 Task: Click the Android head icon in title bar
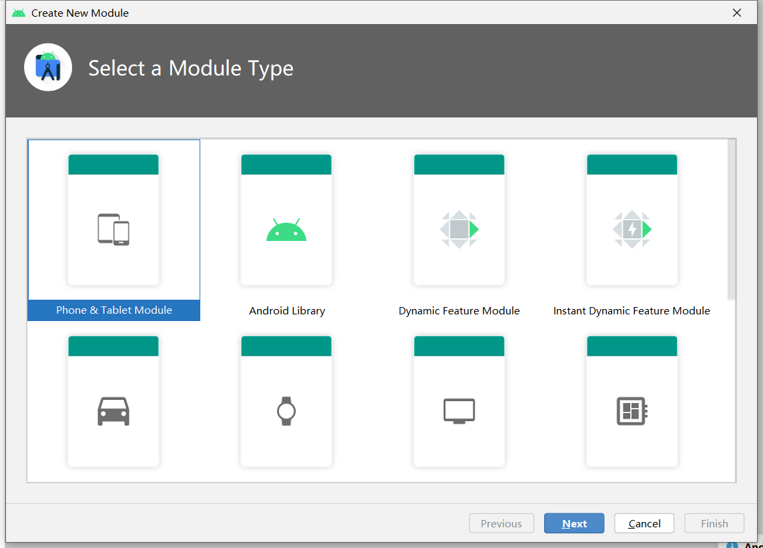(x=19, y=13)
